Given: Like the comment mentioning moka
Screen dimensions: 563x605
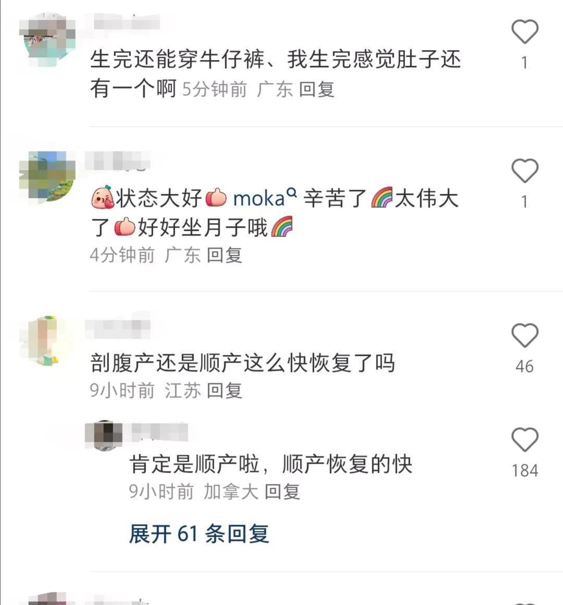Looking at the screenshot, I should click(x=524, y=170).
